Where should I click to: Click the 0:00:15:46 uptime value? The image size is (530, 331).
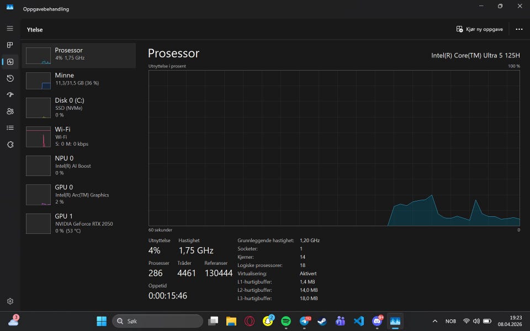pyautogui.click(x=168, y=296)
